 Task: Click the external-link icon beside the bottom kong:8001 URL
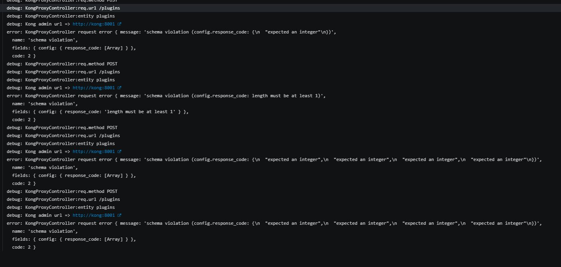119,215
